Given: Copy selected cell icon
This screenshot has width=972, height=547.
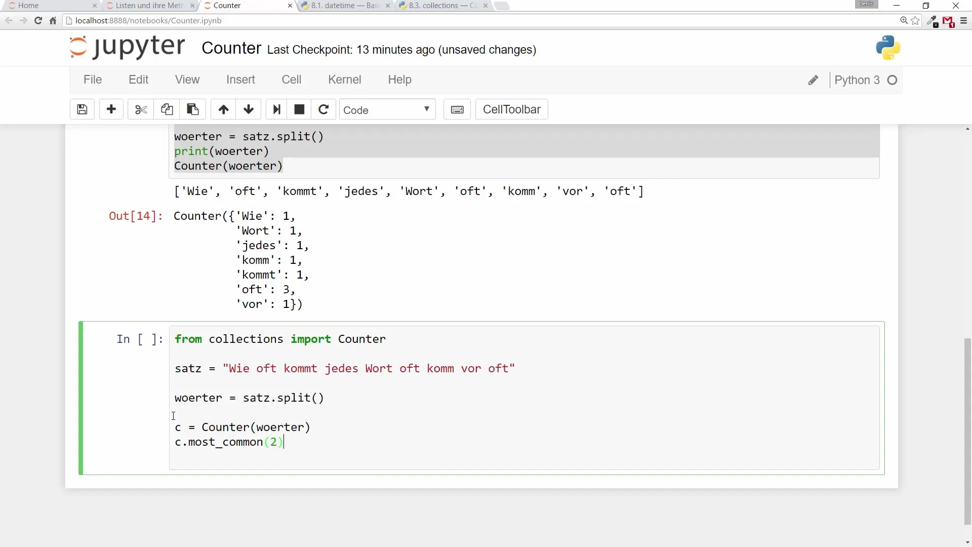Looking at the screenshot, I should point(167,109).
